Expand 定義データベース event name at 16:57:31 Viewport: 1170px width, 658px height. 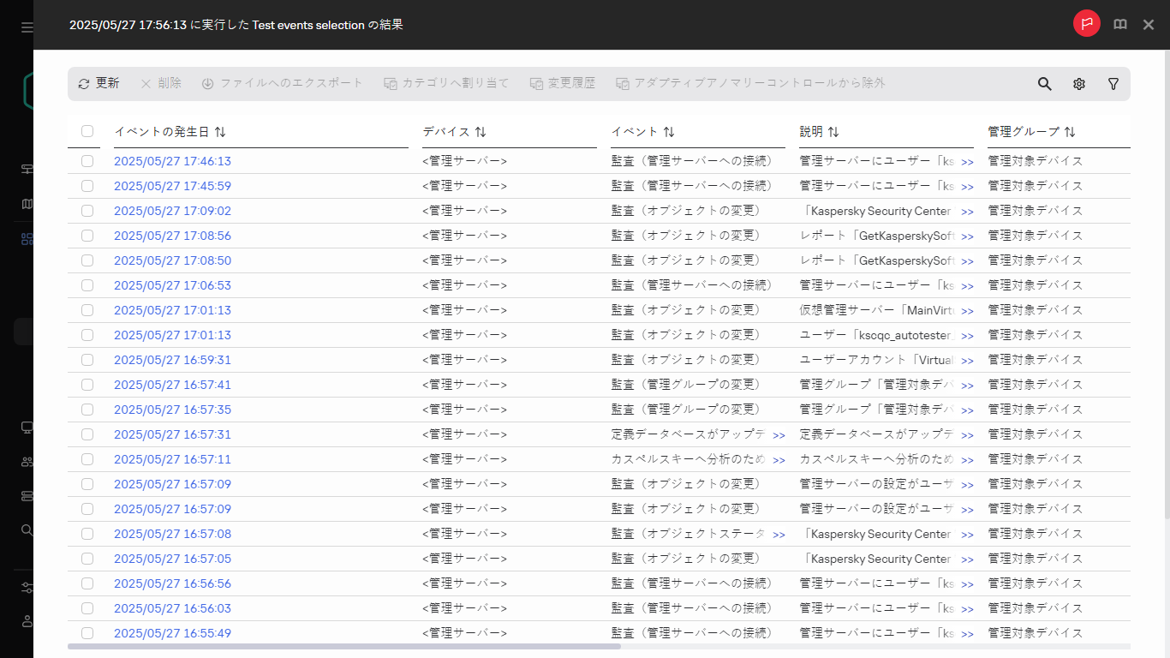779,435
